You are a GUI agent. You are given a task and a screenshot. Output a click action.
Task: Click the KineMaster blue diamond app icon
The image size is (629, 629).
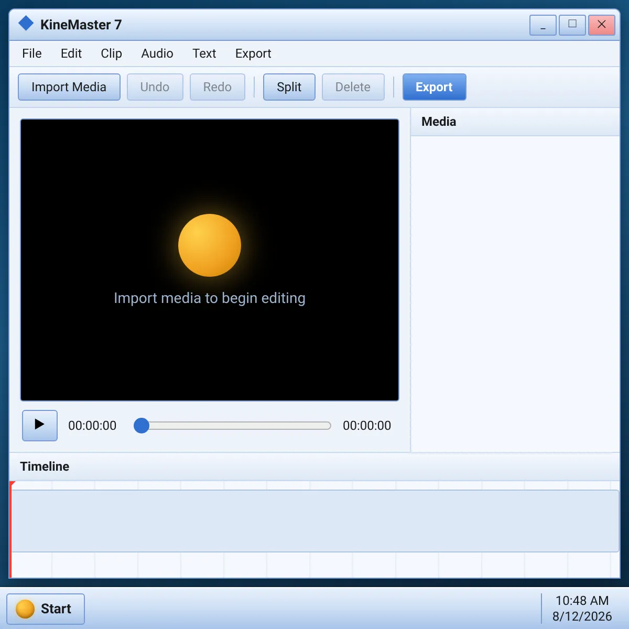point(26,24)
